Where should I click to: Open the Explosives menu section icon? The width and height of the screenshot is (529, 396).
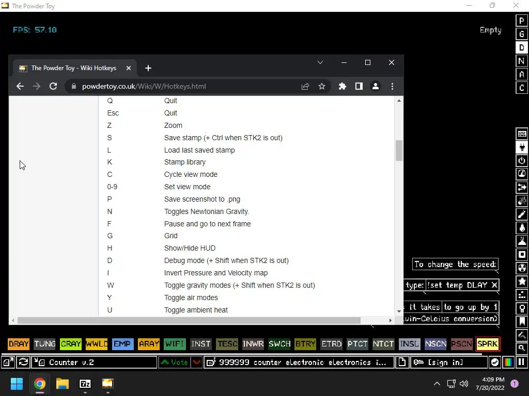coord(522,201)
